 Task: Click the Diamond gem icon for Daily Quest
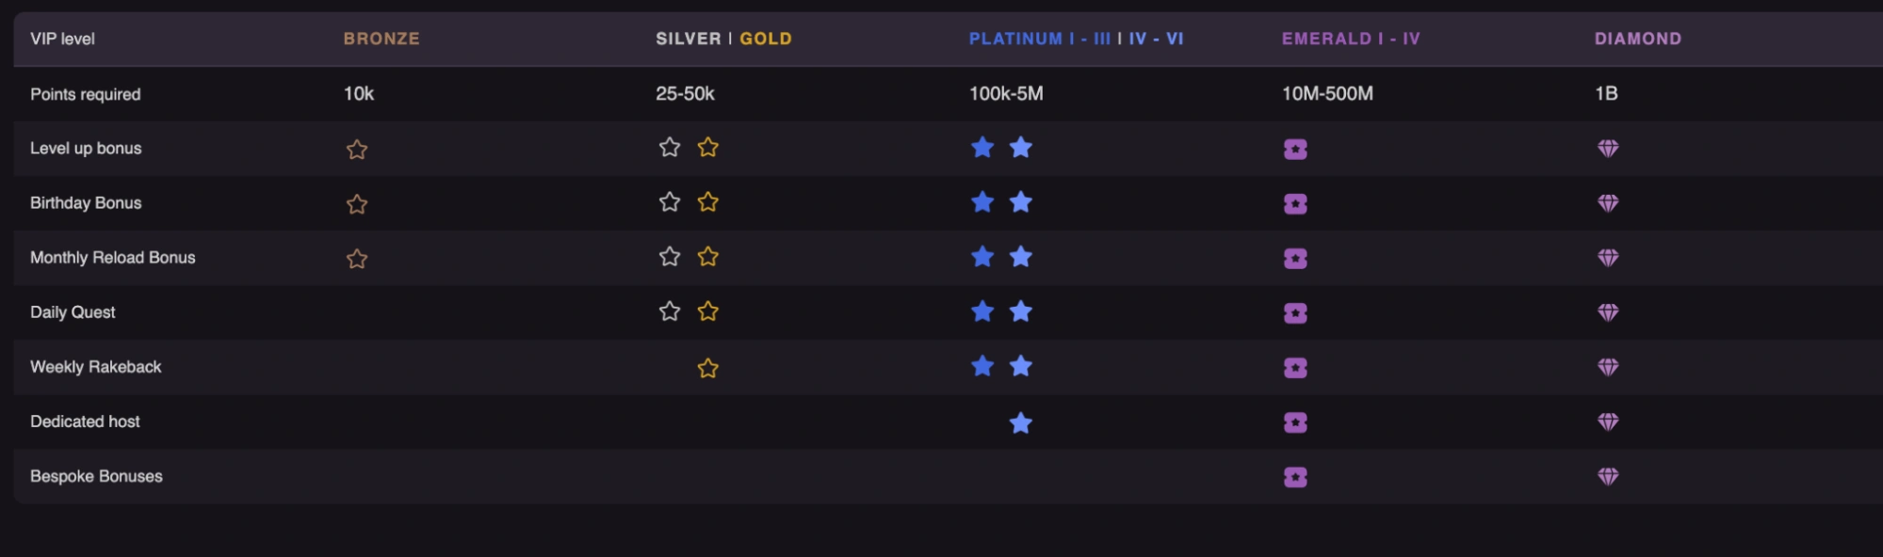tap(1608, 312)
